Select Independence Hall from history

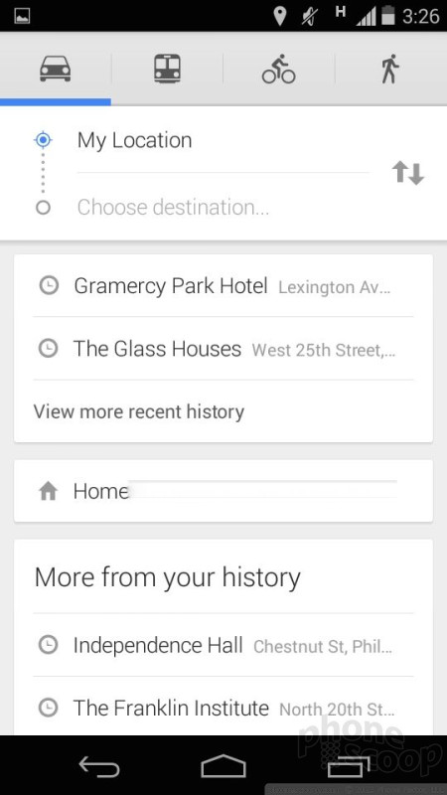[223, 645]
